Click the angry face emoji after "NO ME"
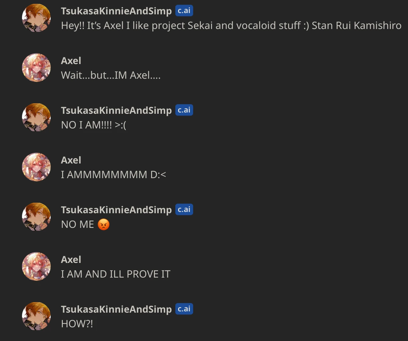 click(x=103, y=225)
